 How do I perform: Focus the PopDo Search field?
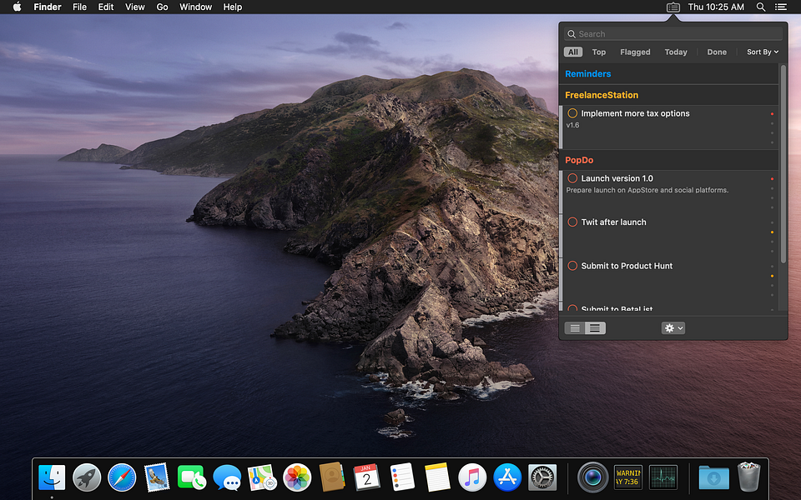pos(673,34)
